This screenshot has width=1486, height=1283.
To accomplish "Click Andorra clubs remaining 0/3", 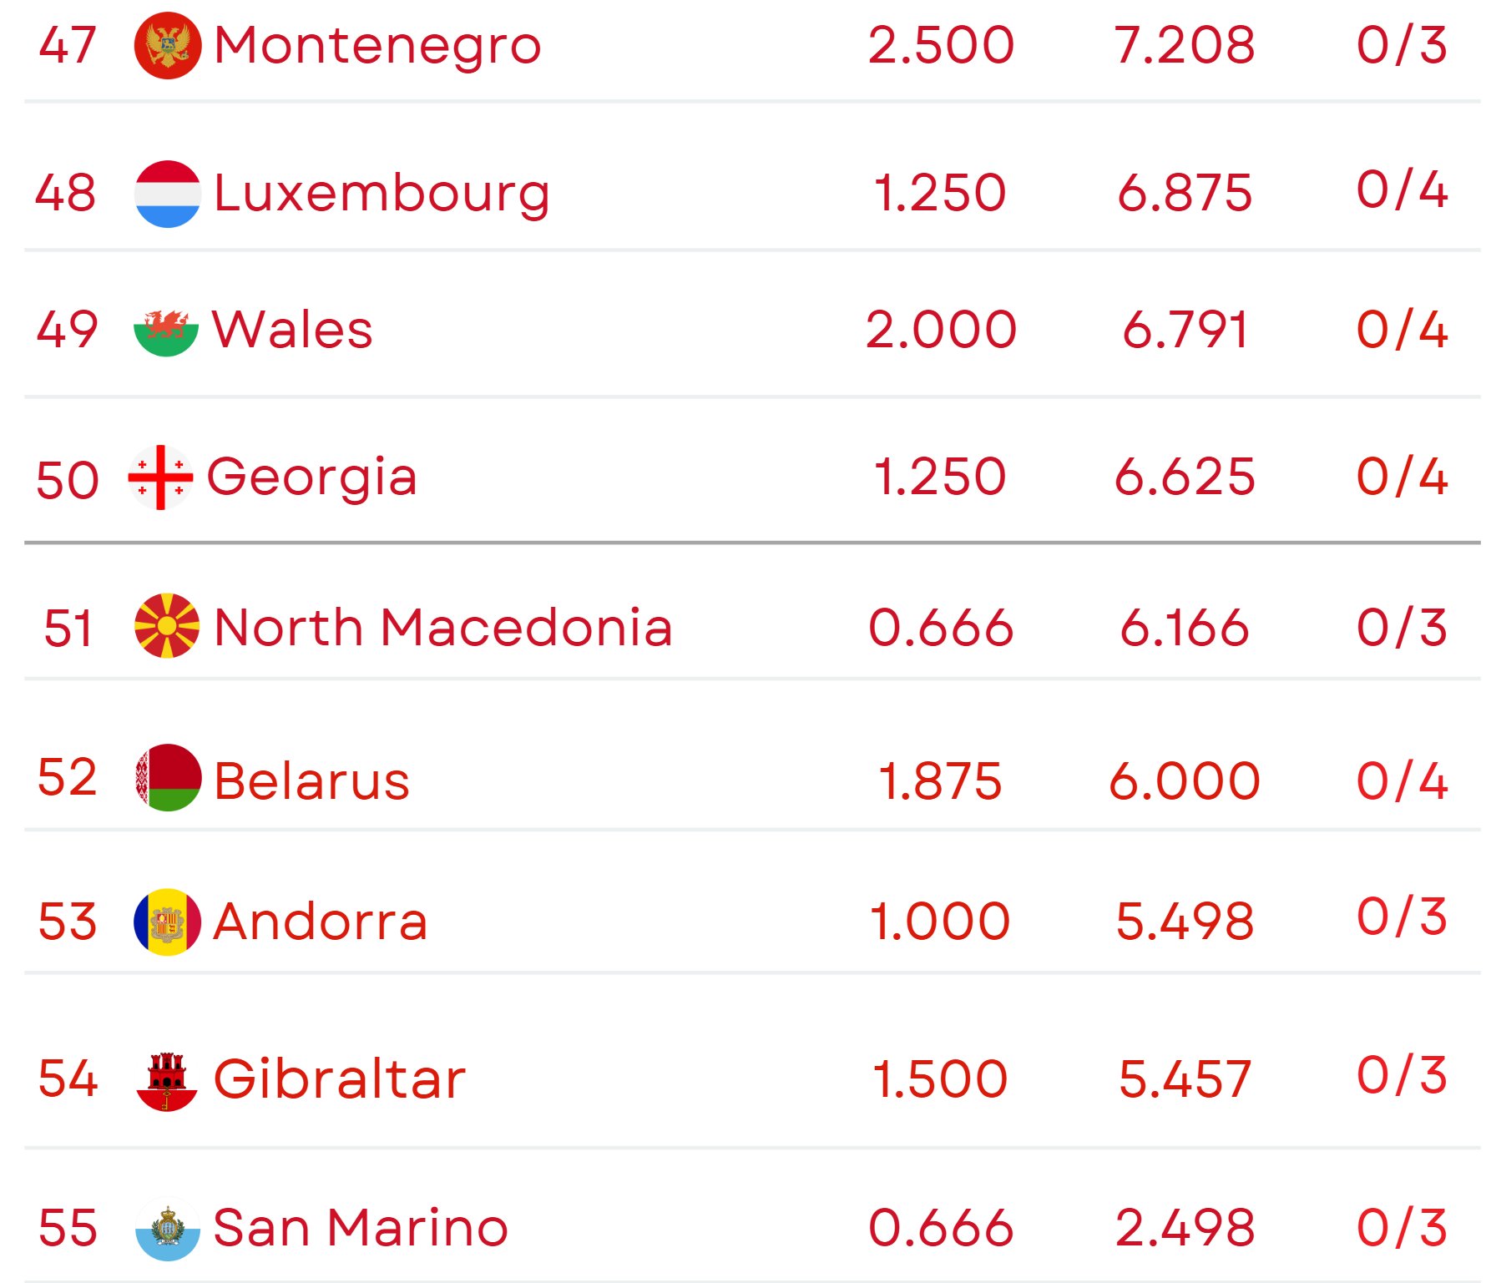I will [x=1402, y=917].
